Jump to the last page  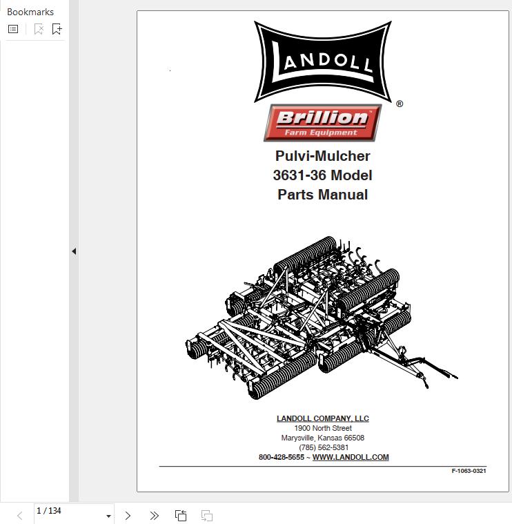tap(154, 516)
